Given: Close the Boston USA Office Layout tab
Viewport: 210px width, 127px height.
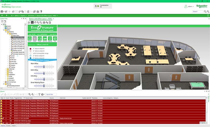Looking at the screenshot, I should (53, 19).
